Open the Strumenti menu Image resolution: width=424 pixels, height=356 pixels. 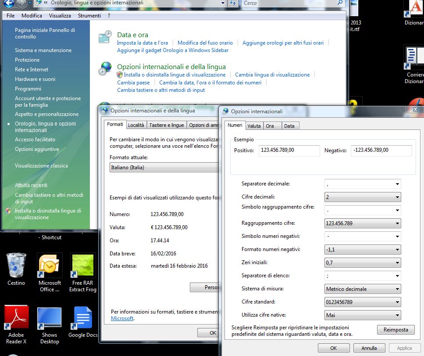click(89, 16)
